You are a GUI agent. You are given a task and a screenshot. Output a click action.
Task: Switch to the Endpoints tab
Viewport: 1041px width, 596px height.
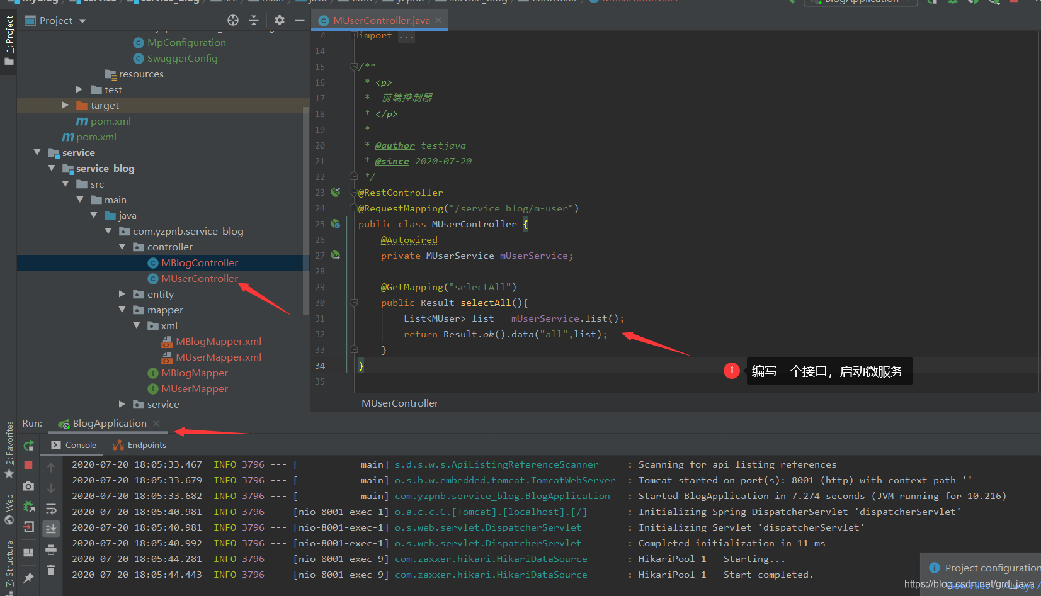coord(139,445)
